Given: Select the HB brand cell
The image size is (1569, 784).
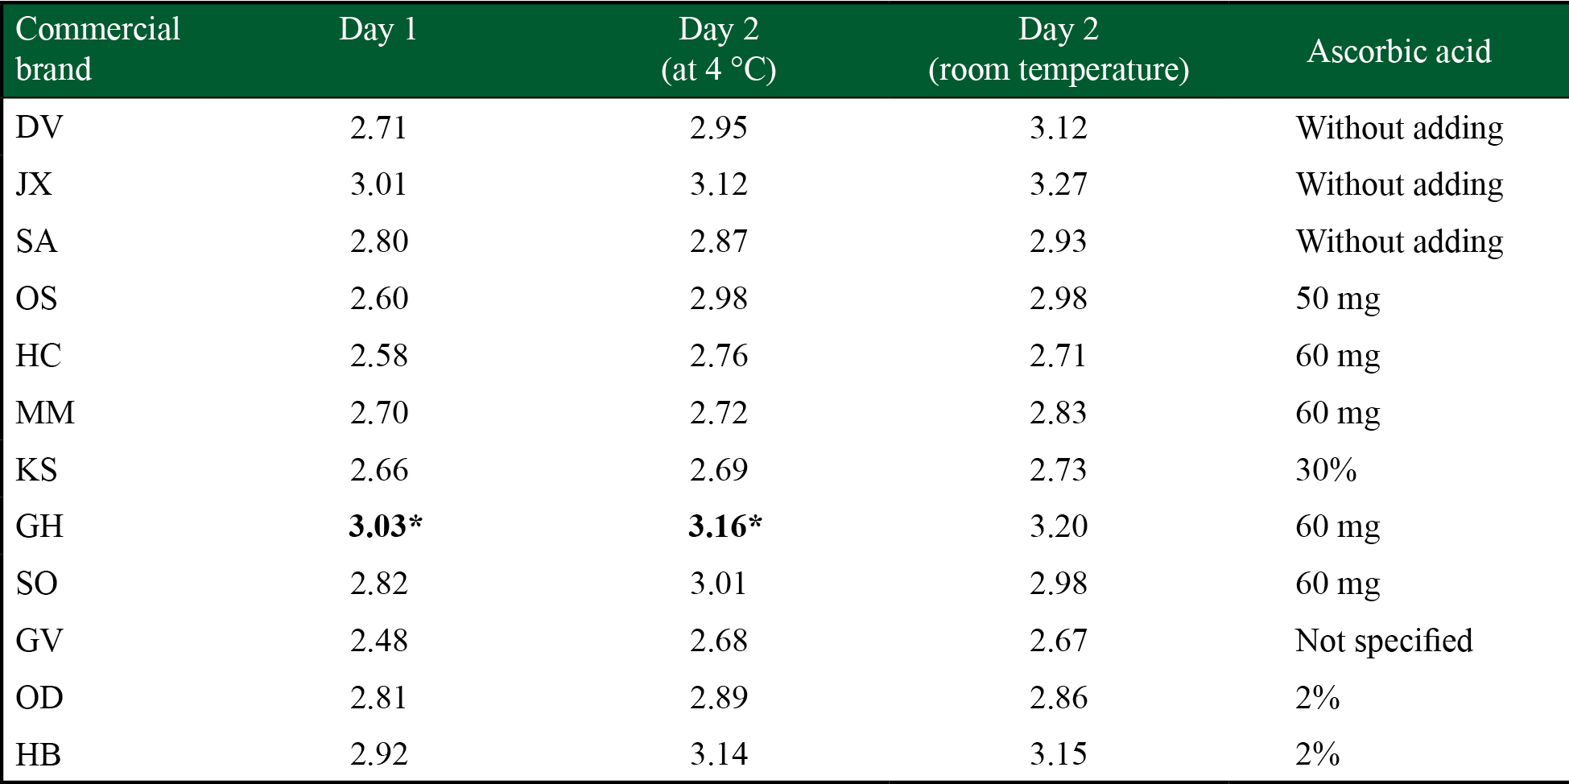Looking at the screenshot, I should (38, 754).
